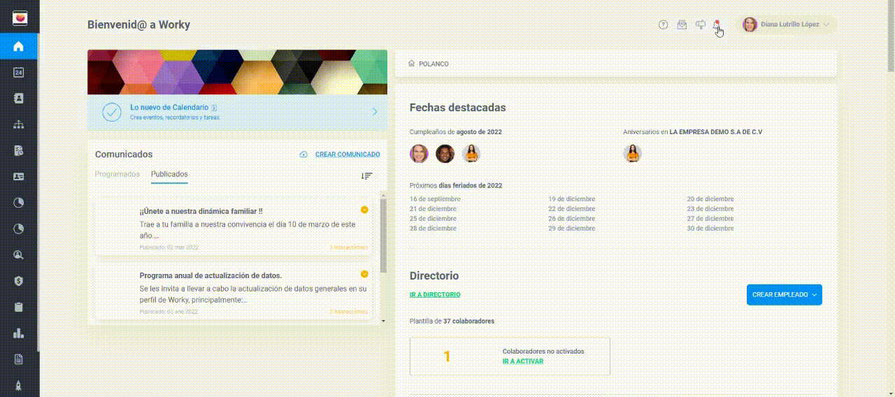Click the third birthday avatar in orange
This screenshot has height=397, width=895.
(x=471, y=154)
